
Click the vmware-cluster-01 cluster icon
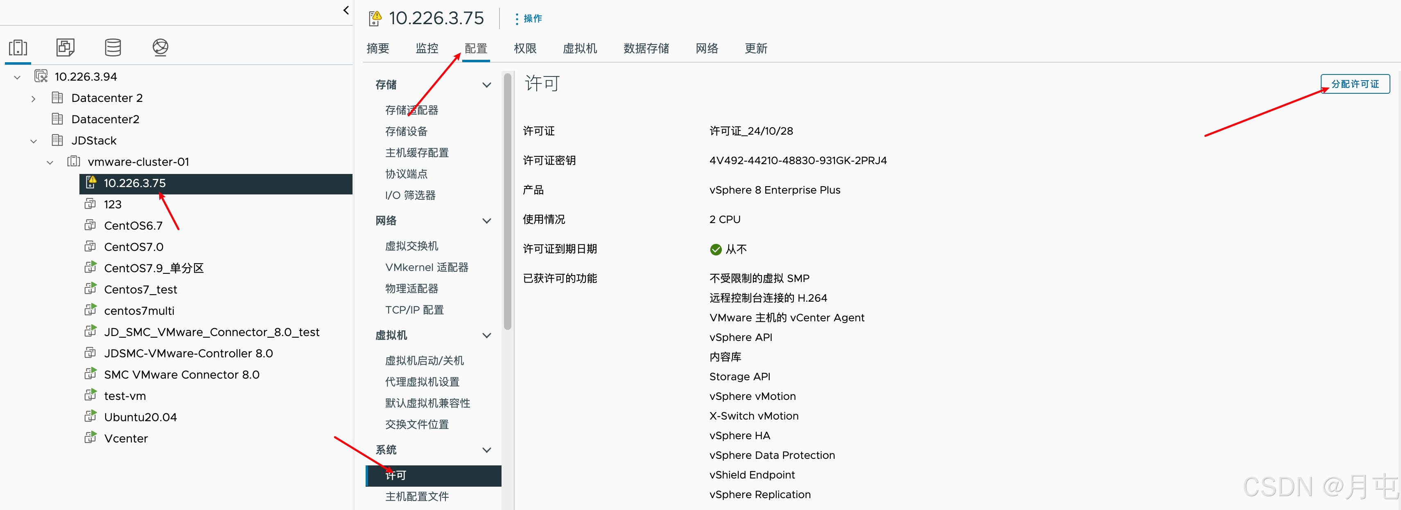tap(73, 162)
